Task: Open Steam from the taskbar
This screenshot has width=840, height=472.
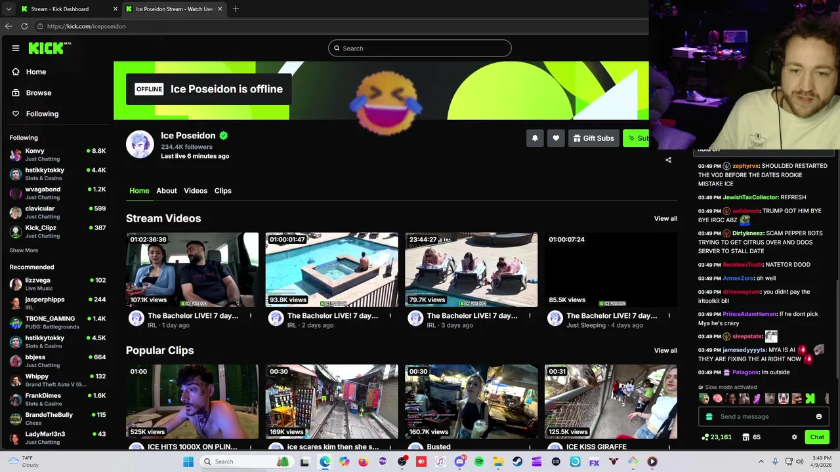Action: tap(517, 462)
